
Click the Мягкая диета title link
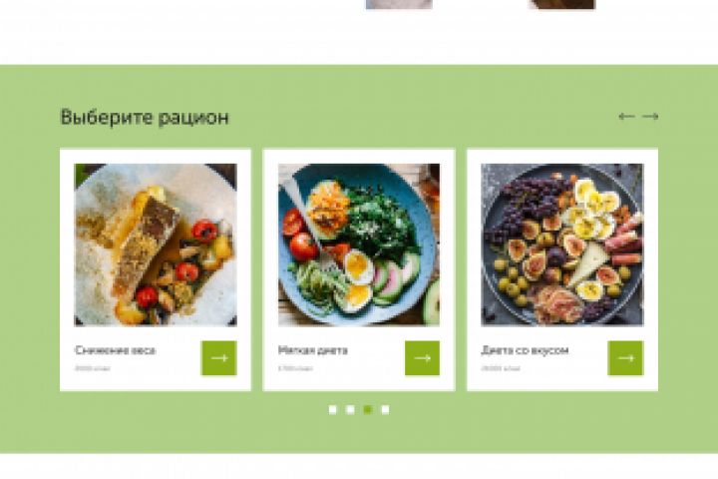click(313, 350)
